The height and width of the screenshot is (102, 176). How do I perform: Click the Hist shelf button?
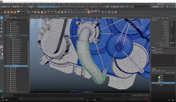pos(18,12)
